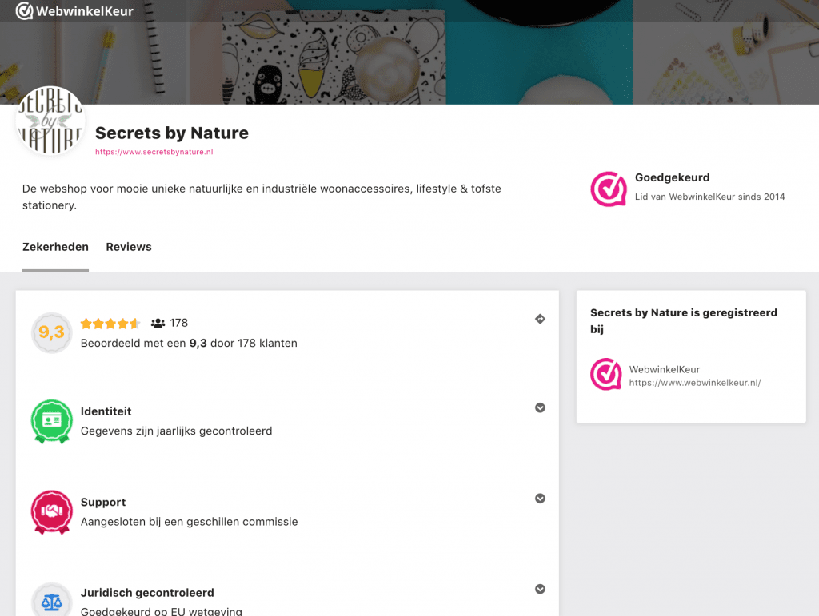Click the five-star rating display

(x=110, y=324)
